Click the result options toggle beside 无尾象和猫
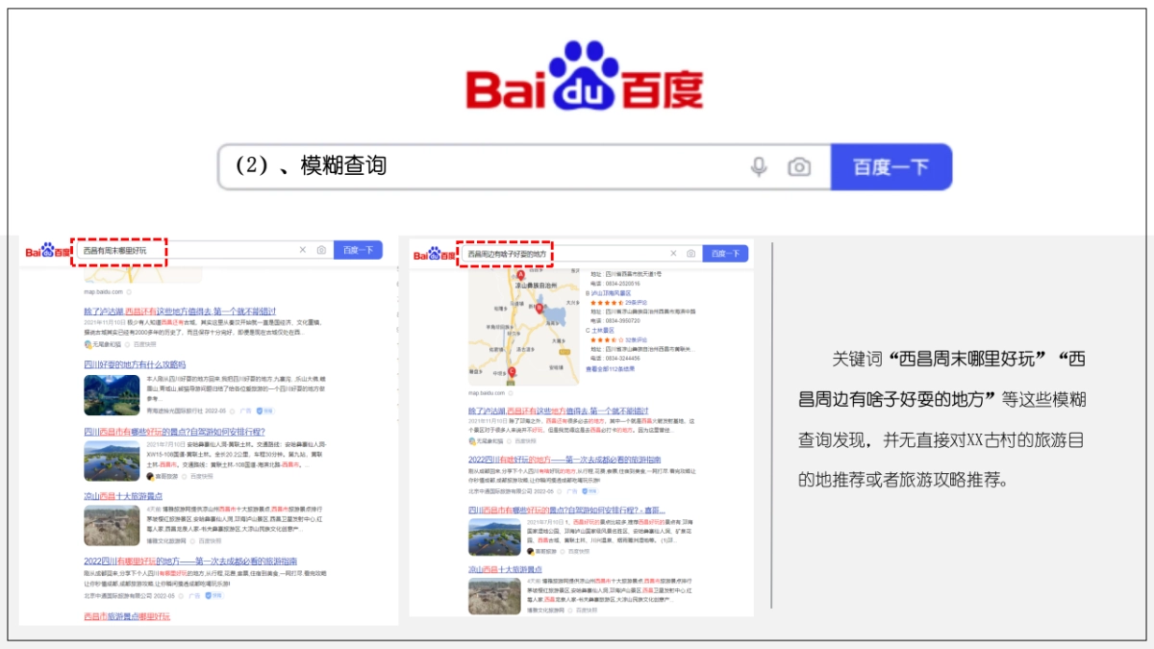This screenshot has height=649, width=1154. pos(127,344)
